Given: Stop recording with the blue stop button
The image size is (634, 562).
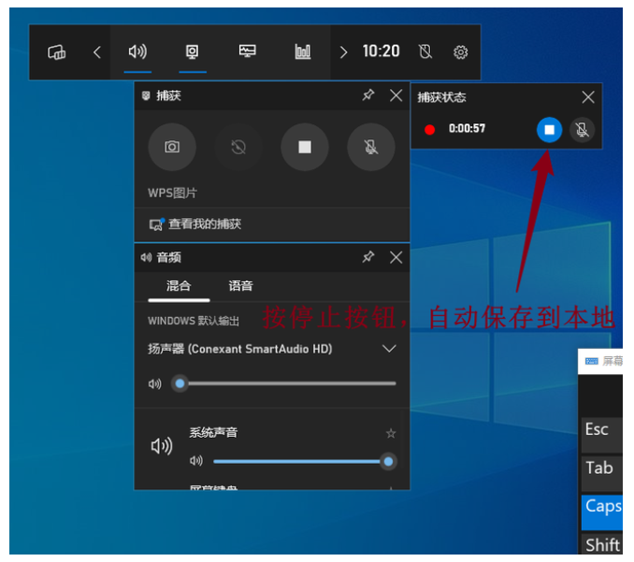Looking at the screenshot, I should [550, 129].
